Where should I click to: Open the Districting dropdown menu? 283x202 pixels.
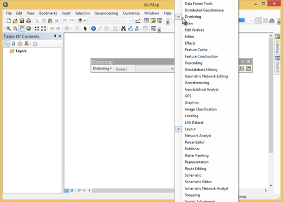coord(102,69)
